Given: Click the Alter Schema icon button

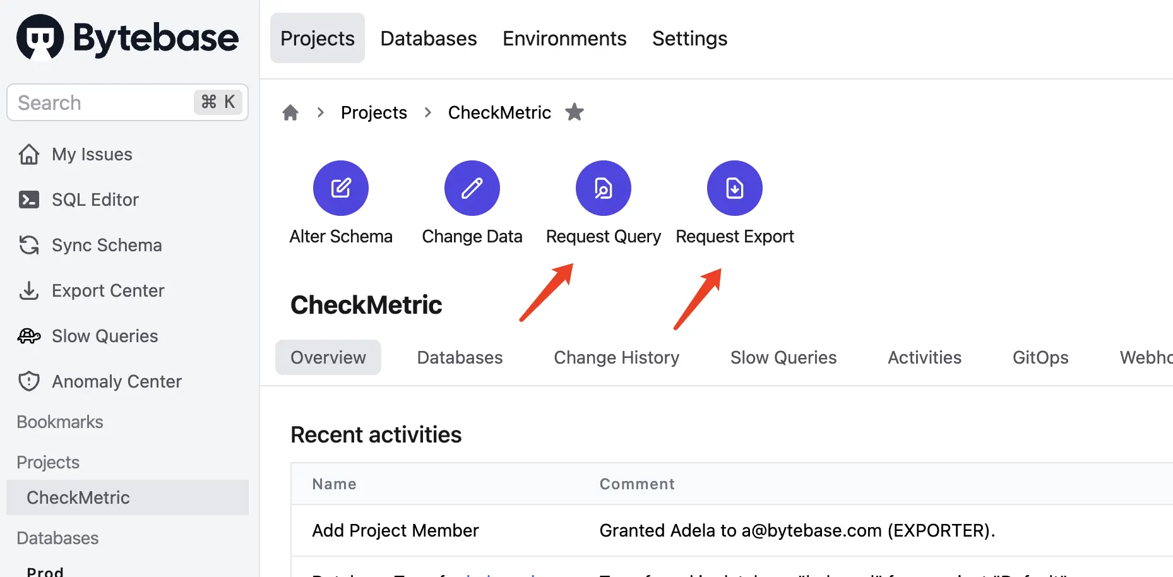Looking at the screenshot, I should 341,188.
